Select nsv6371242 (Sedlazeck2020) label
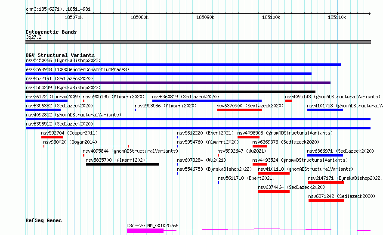383x235 pixels. pyautogui.click(x=342, y=196)
